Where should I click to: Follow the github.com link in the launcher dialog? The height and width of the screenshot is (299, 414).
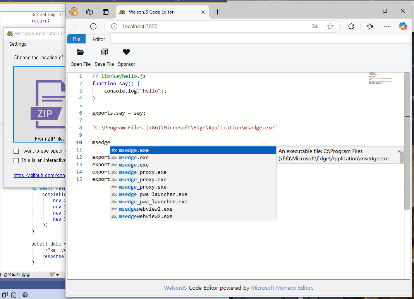[x=40, y=175]
